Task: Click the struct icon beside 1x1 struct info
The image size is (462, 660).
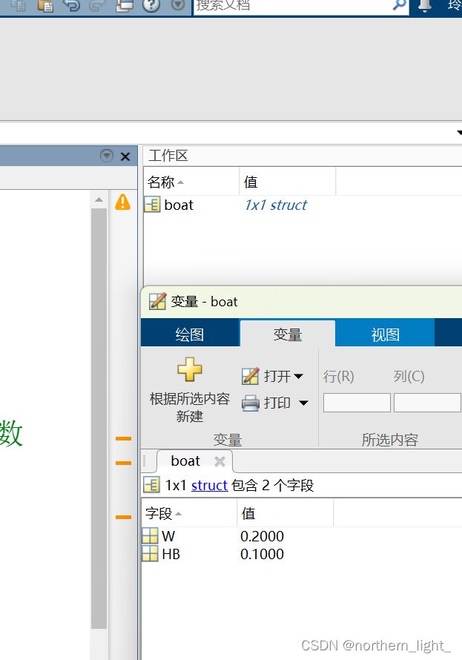Action: 151,484
